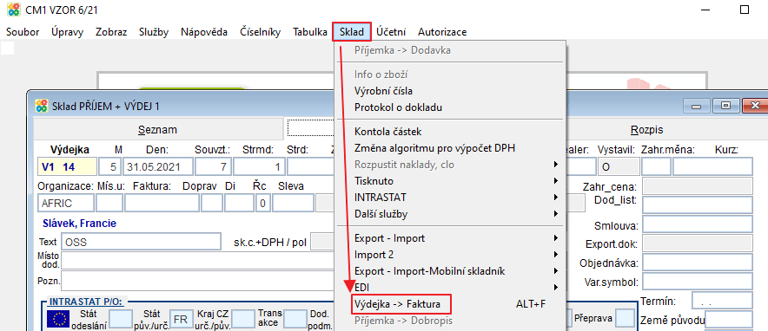Image resolution: width=768 pixels, height=331 pixels.
Task: Click the Místo dod. input field
Action: (198, 261)
